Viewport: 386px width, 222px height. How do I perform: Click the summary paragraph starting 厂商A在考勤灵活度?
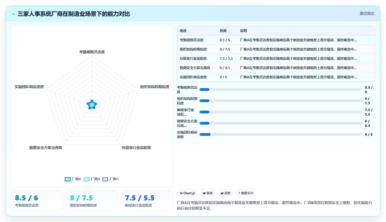[275, 205]
